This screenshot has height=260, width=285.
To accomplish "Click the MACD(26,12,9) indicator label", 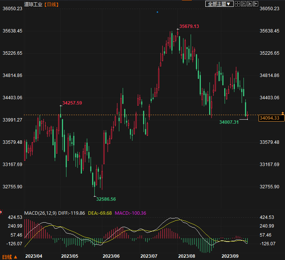I will [40, 213].
